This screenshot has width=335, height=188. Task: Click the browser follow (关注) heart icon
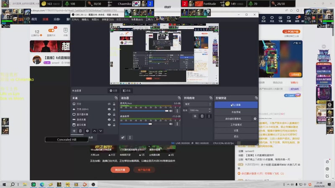coord(272,19)
